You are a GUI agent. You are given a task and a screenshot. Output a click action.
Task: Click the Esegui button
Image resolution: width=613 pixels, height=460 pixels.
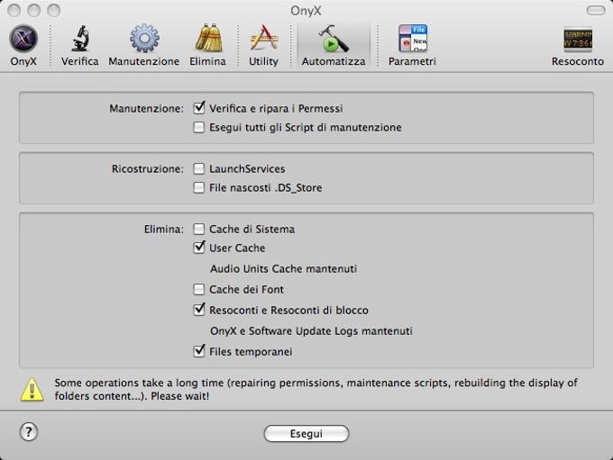[x=306, y=434]
